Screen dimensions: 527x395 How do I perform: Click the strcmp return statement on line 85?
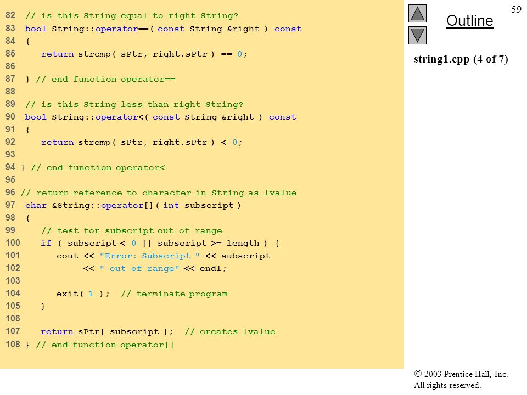pyautogui.click(x=144, y=54)
